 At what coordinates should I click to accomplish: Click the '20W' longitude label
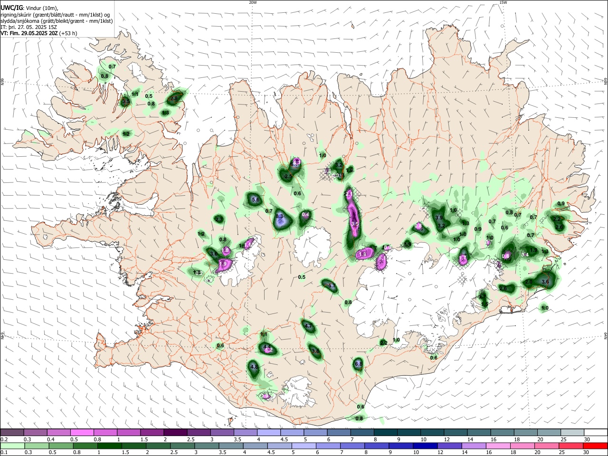(x=253, y=2)
